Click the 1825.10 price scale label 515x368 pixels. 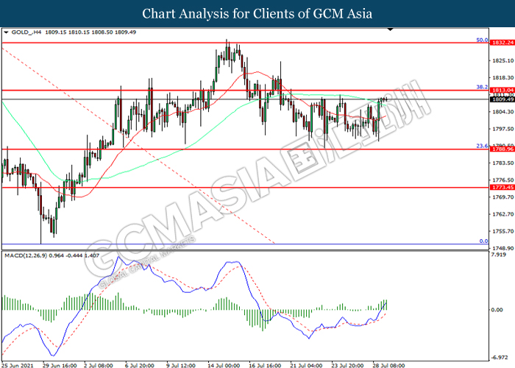point(501,60)
